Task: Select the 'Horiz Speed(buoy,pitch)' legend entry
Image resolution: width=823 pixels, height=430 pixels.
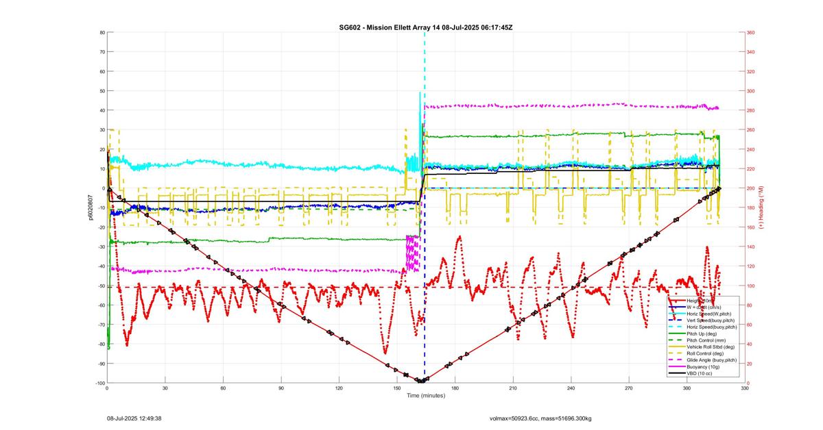Action: [702, 327]
